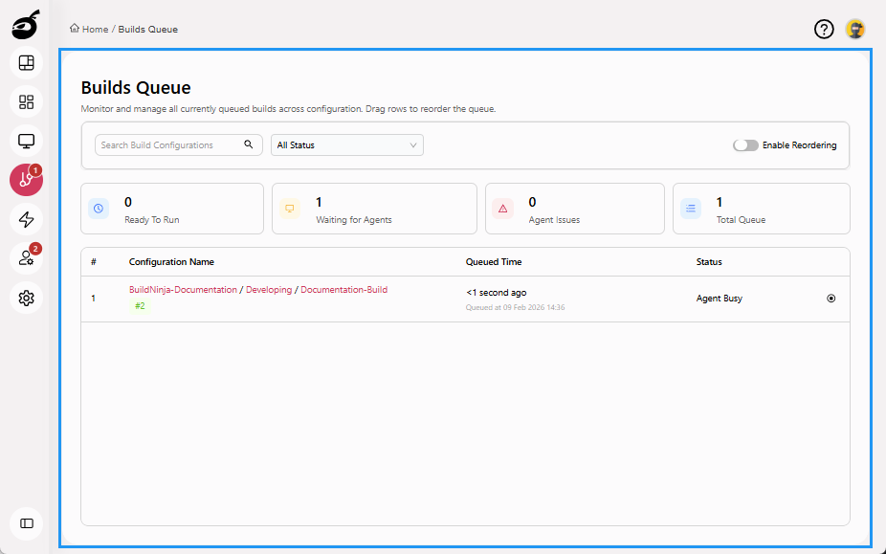Go to Home breadcrumb link

coord(94,30)
